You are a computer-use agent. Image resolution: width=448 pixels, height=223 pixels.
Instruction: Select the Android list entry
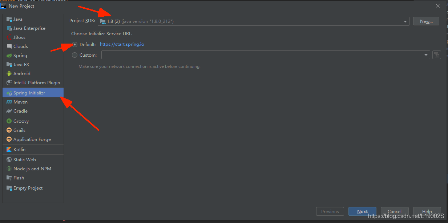[33, 74]
